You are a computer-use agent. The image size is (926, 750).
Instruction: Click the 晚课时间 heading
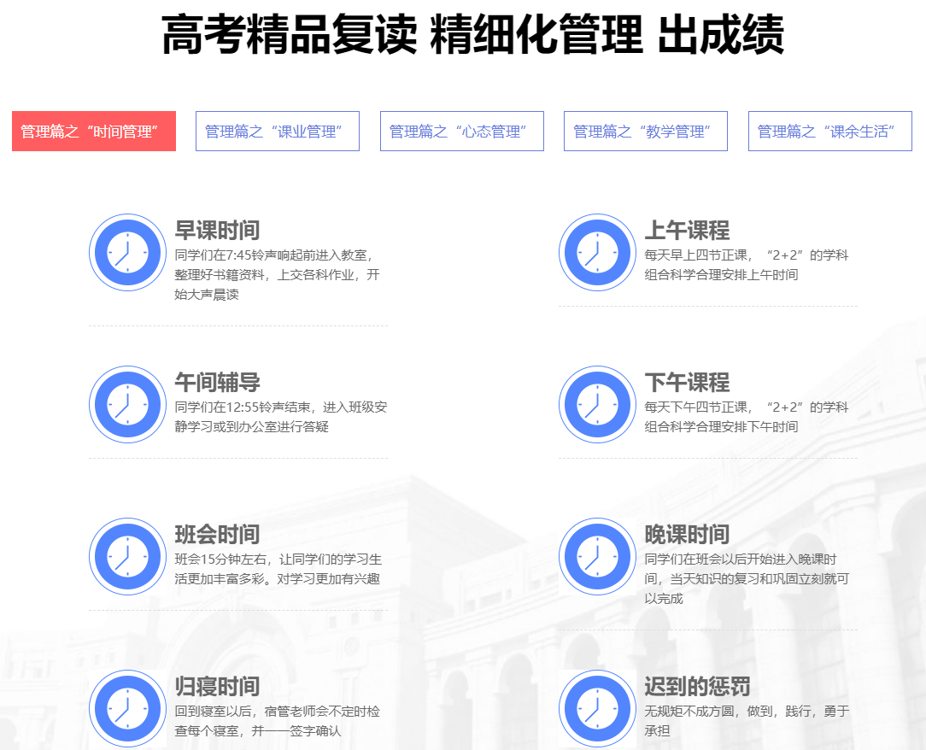click(x=687, y=535)
